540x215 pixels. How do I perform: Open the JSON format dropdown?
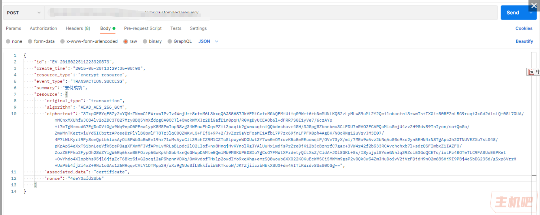(208, 41)
